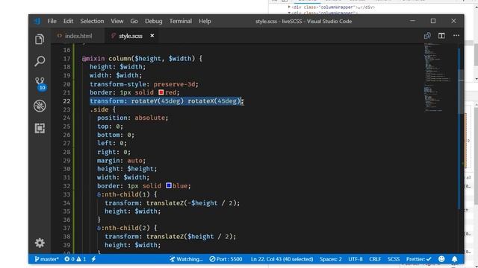Change end of line CRLF
Image resolution: width=478 pixels, height=268 pixels.
[375, 259]
